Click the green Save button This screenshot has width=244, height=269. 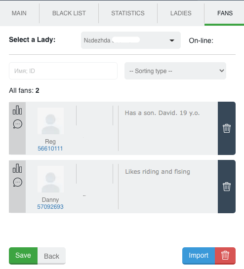click(23, 256)
